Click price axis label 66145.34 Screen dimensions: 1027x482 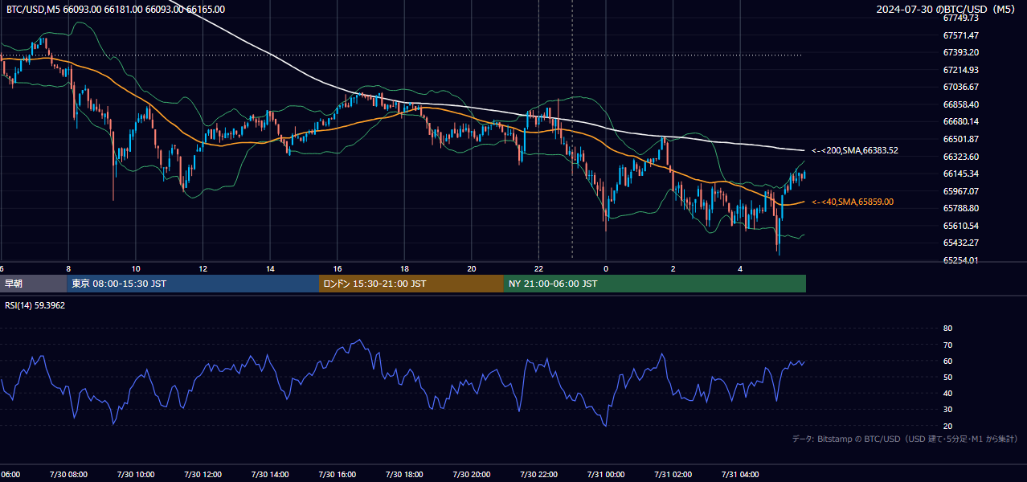[x=961, y=174]
